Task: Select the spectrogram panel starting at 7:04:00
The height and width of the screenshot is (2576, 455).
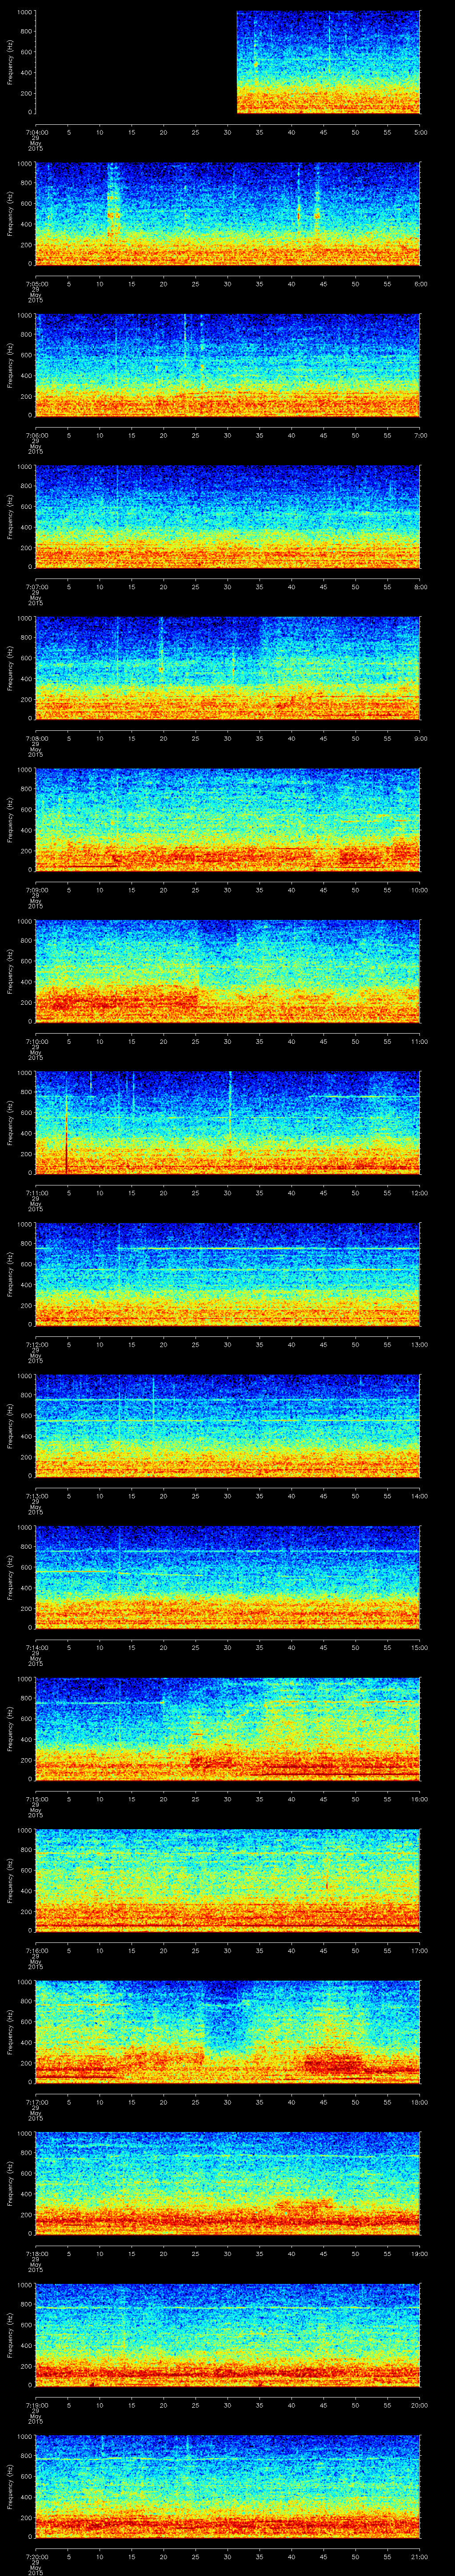Action: pos(228,62)
